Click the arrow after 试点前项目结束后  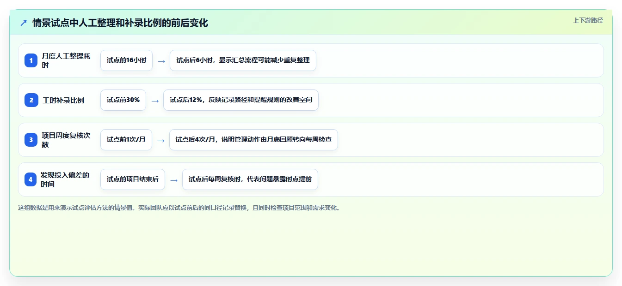[x=174, y=180]
